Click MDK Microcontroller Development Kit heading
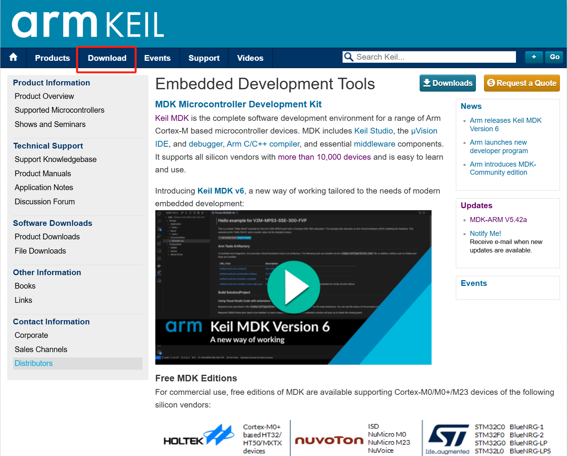 click(x=238, y=104)
